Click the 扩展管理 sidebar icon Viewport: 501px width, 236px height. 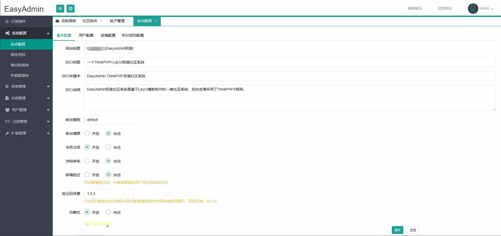(7, 133)
